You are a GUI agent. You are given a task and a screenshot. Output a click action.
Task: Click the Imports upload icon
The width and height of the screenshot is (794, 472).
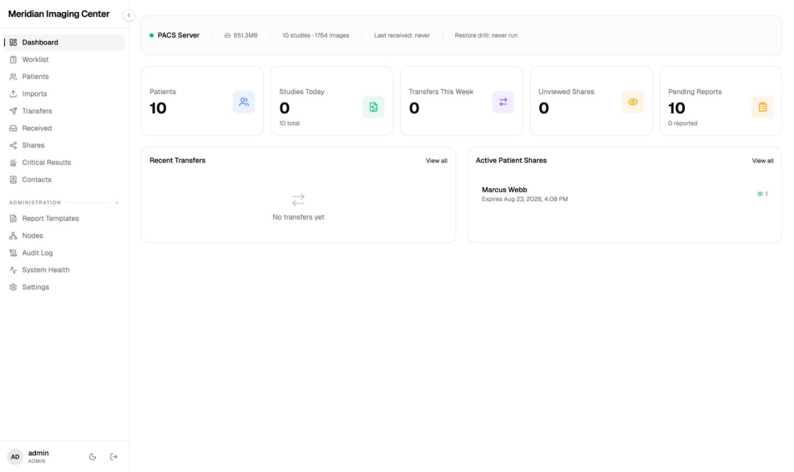pos(13,94)
